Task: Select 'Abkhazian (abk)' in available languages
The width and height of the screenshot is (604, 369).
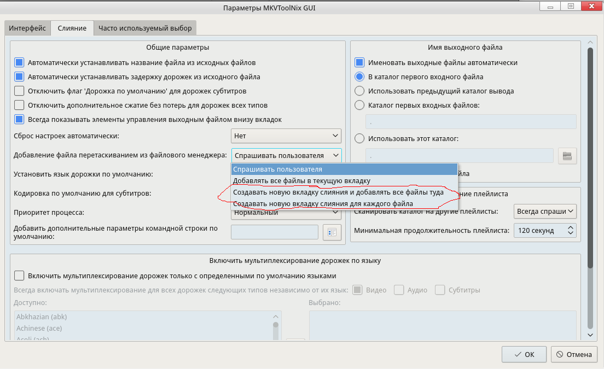Action: [x=42, y=317]
